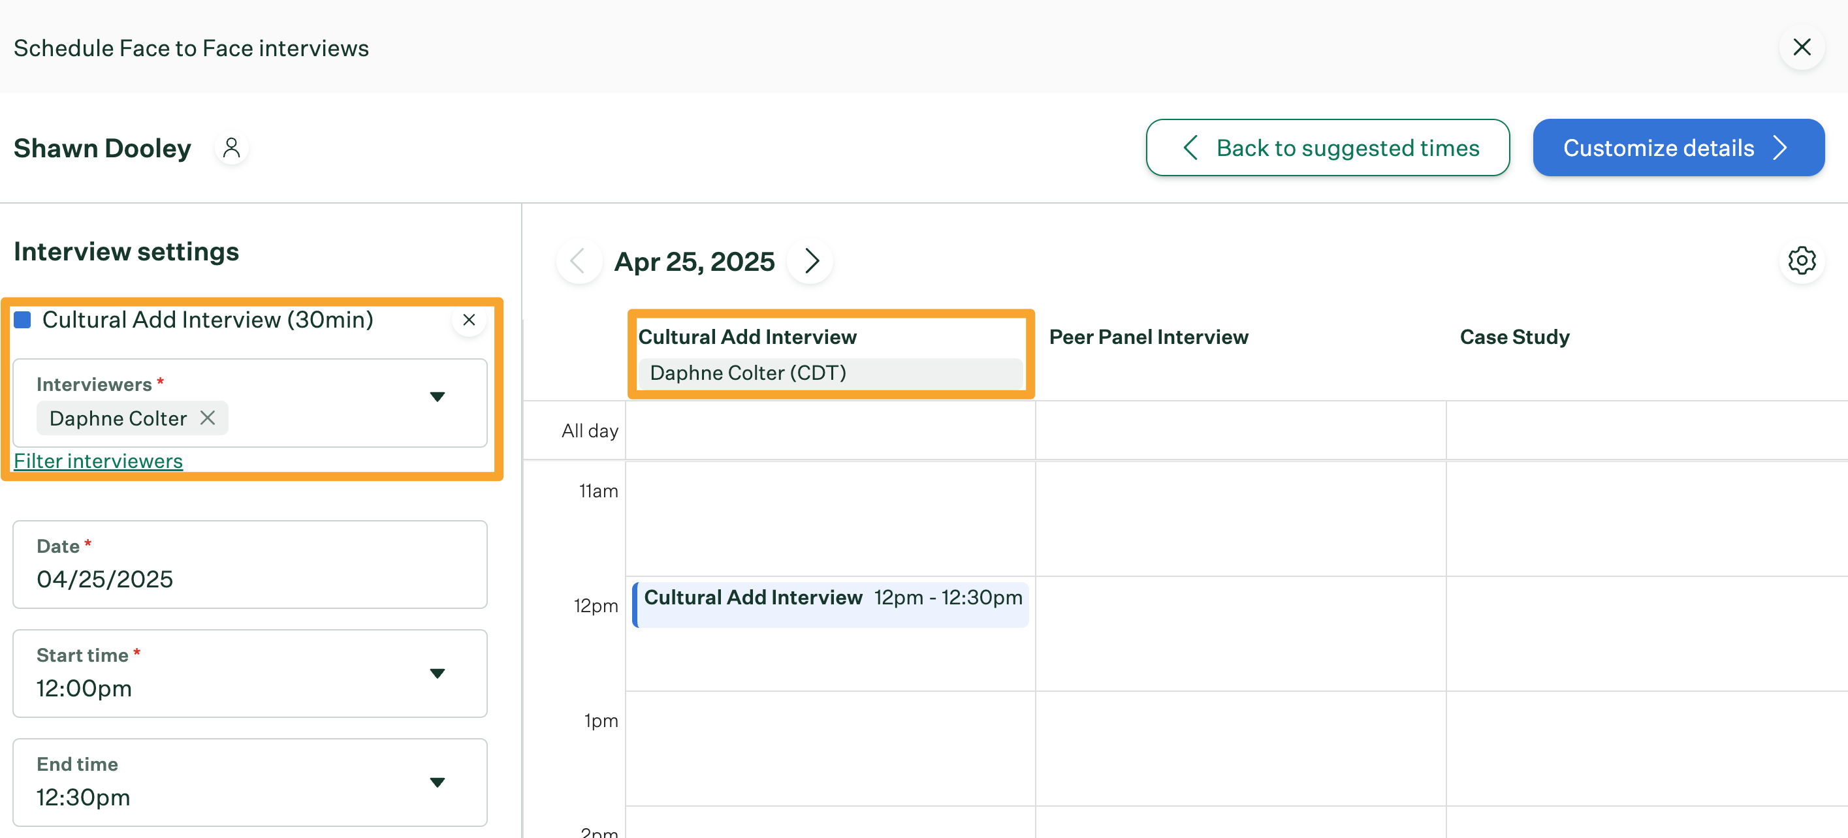Click the Customize details button
This screenshot has height=838, width=1848.
pyautogui.click(x=1678, y=147)
